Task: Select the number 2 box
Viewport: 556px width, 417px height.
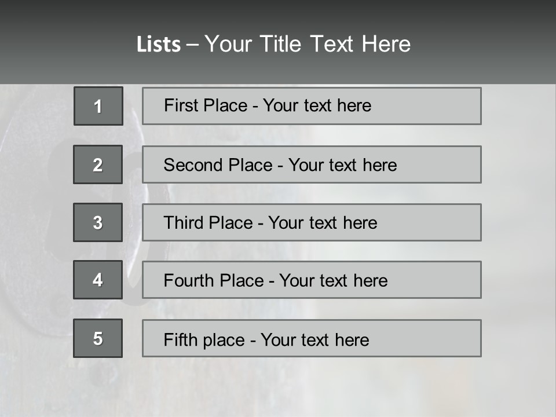Action: click(x=98, y=164)
